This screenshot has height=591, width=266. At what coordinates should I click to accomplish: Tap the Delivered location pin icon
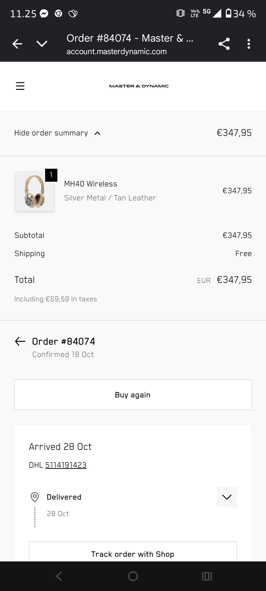pos(35,497)
